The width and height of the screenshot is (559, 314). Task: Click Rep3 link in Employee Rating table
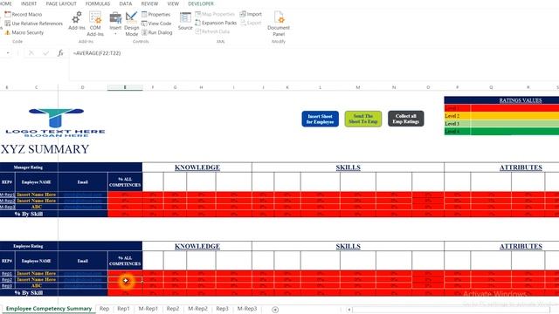pyautogui.click(x=7, y=285)
